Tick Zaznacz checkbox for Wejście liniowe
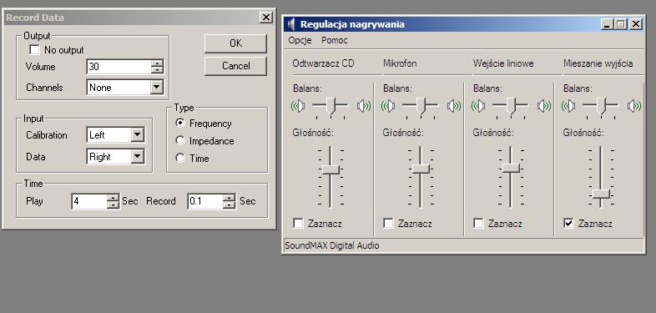 click(478, 224)
